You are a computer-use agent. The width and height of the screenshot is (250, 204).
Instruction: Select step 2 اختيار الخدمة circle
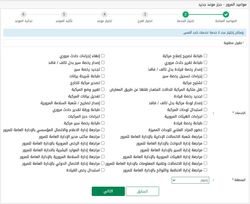(185, 14)
